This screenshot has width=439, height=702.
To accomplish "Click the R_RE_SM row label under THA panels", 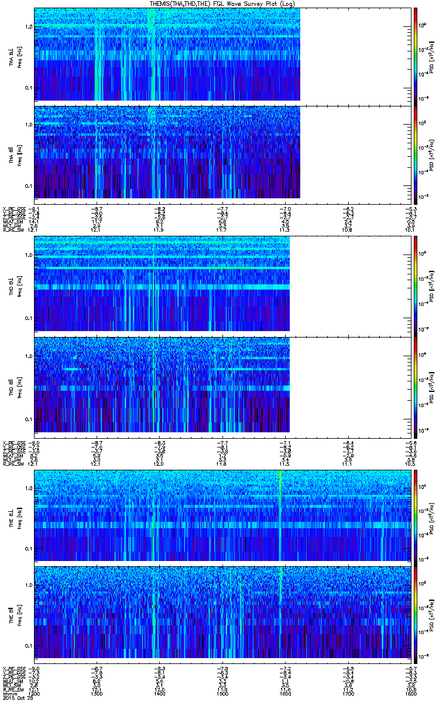I will [x=12, y=230].
